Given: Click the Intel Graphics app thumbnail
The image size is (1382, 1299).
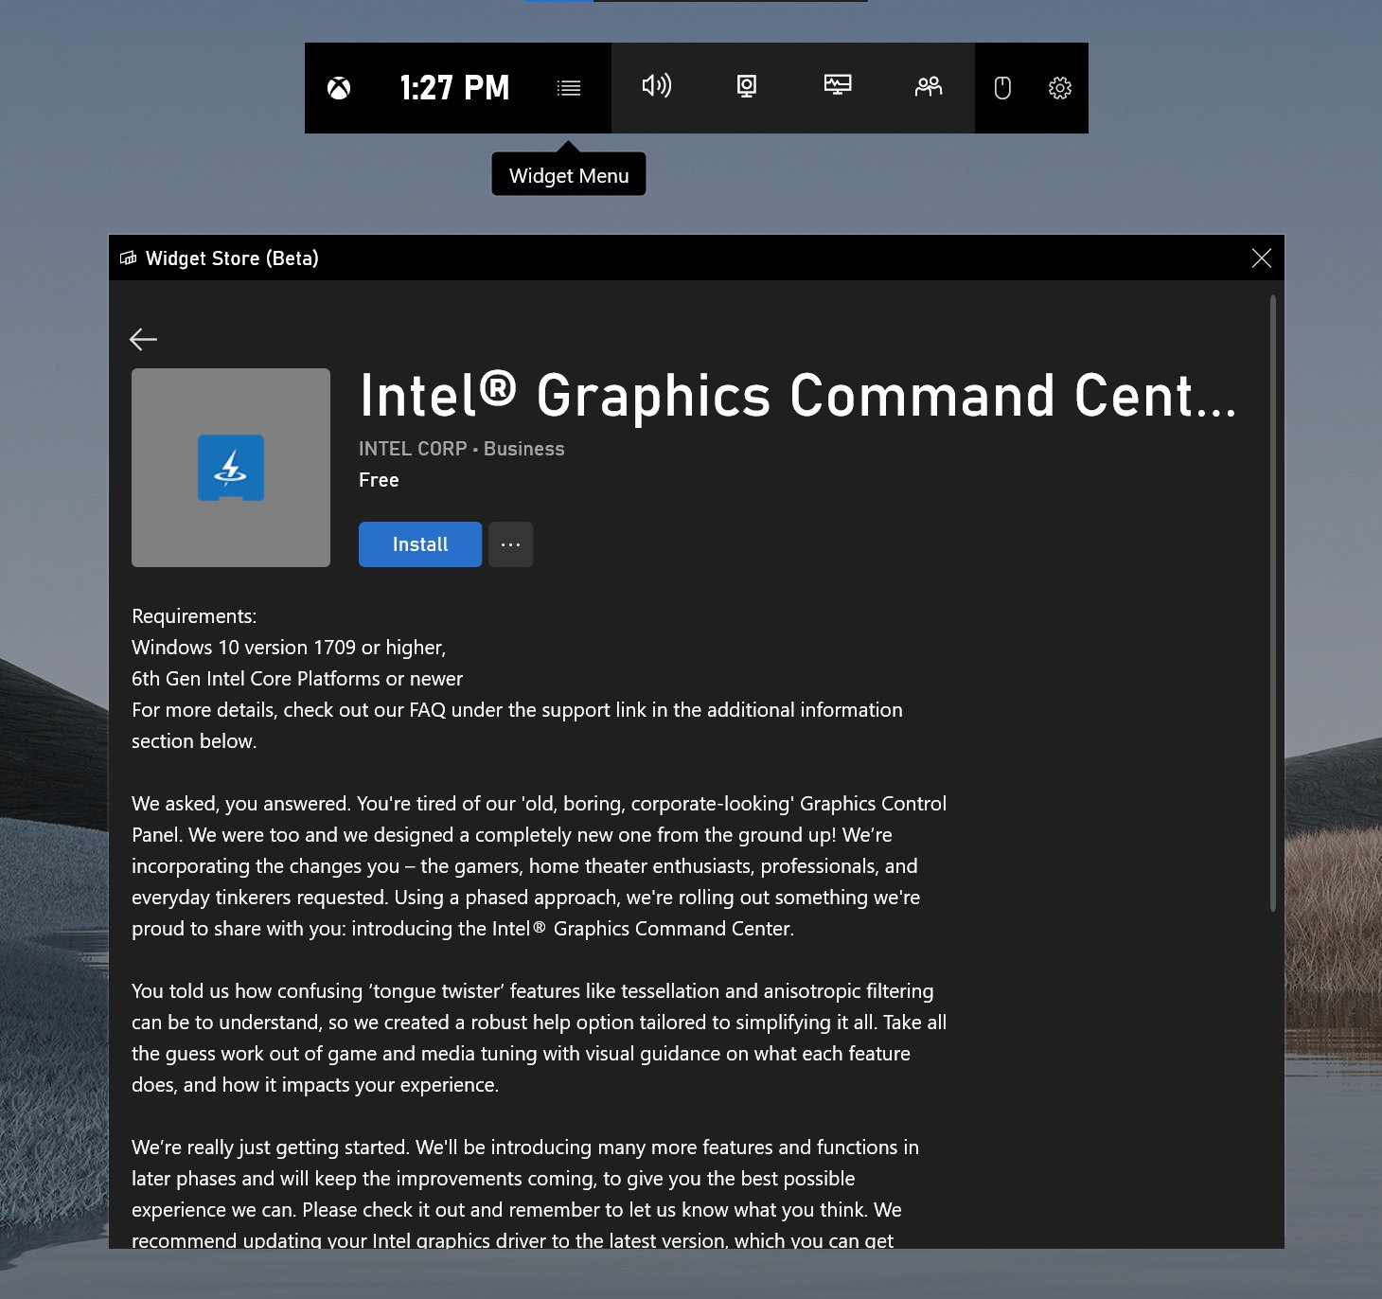Looking at the screenshot, I should 231,468.
